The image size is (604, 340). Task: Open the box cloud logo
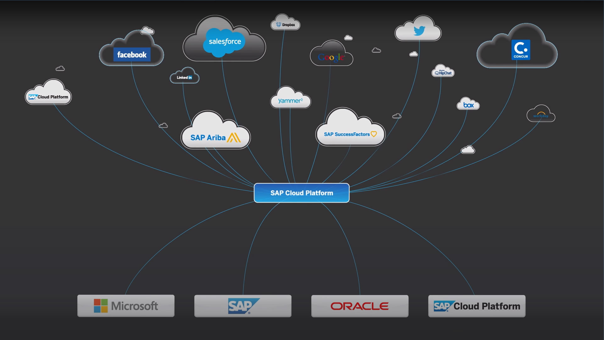coord(468,105)
